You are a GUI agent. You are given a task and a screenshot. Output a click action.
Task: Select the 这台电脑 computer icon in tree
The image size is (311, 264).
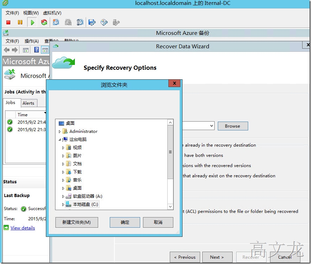coord(65,140)
